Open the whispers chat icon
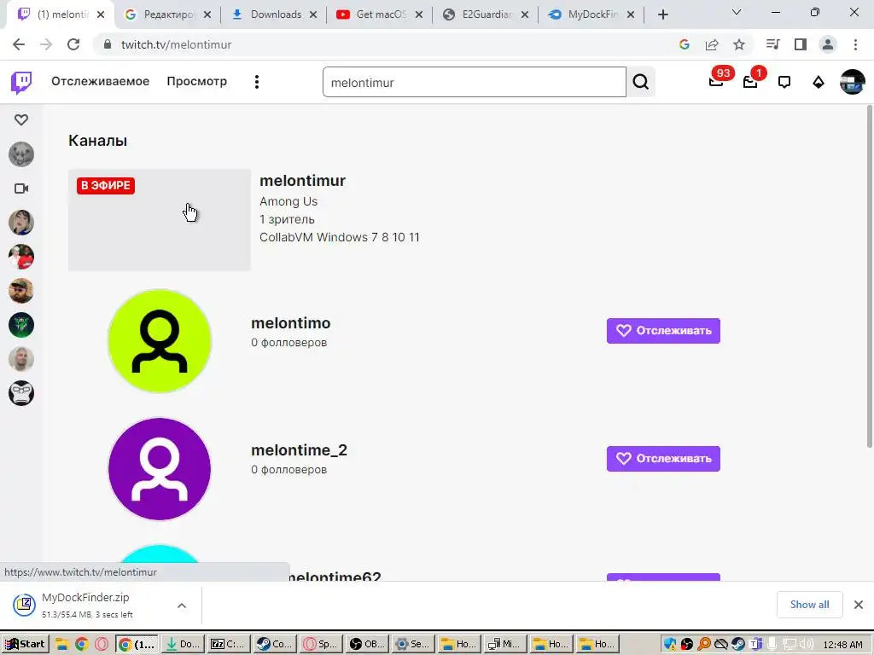874x655 pixels. pyautogui.click(x=784, y=82)
